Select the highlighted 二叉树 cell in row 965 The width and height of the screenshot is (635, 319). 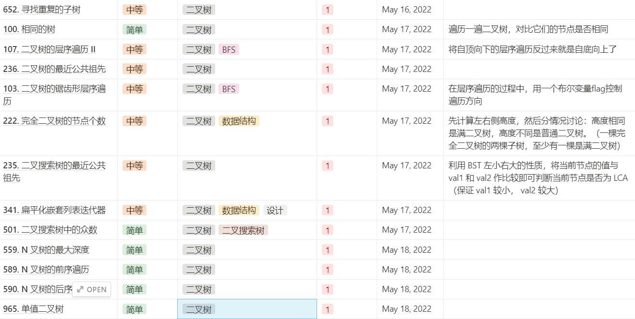click(247, 309)
